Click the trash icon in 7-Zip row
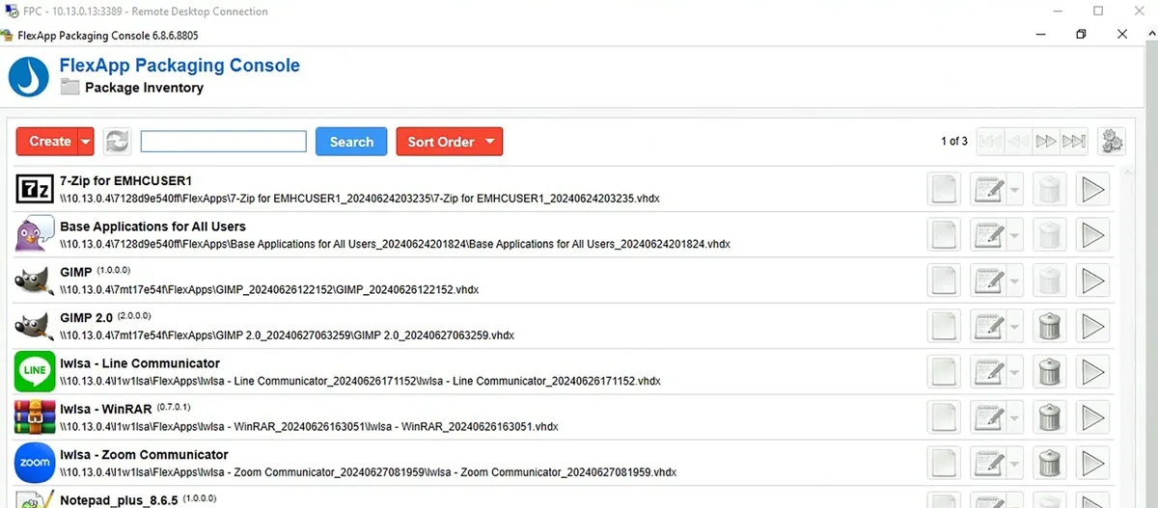The image size is (1158, 508). 1049,189
